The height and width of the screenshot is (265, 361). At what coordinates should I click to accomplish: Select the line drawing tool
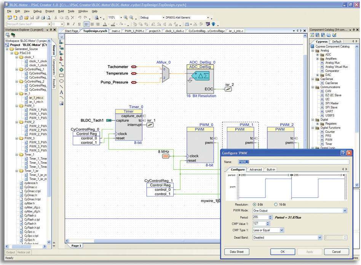pos(61,86)
